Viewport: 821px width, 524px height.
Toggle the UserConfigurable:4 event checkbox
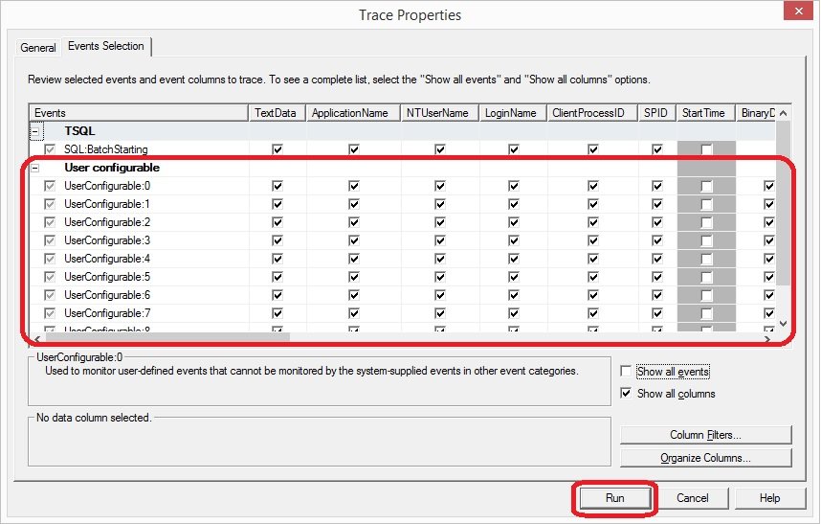[x=50, y=259]
